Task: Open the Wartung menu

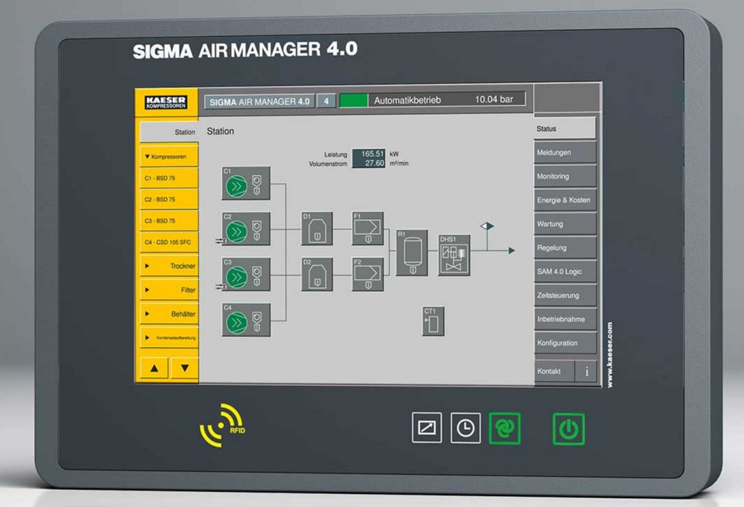Action: (565, 223)
